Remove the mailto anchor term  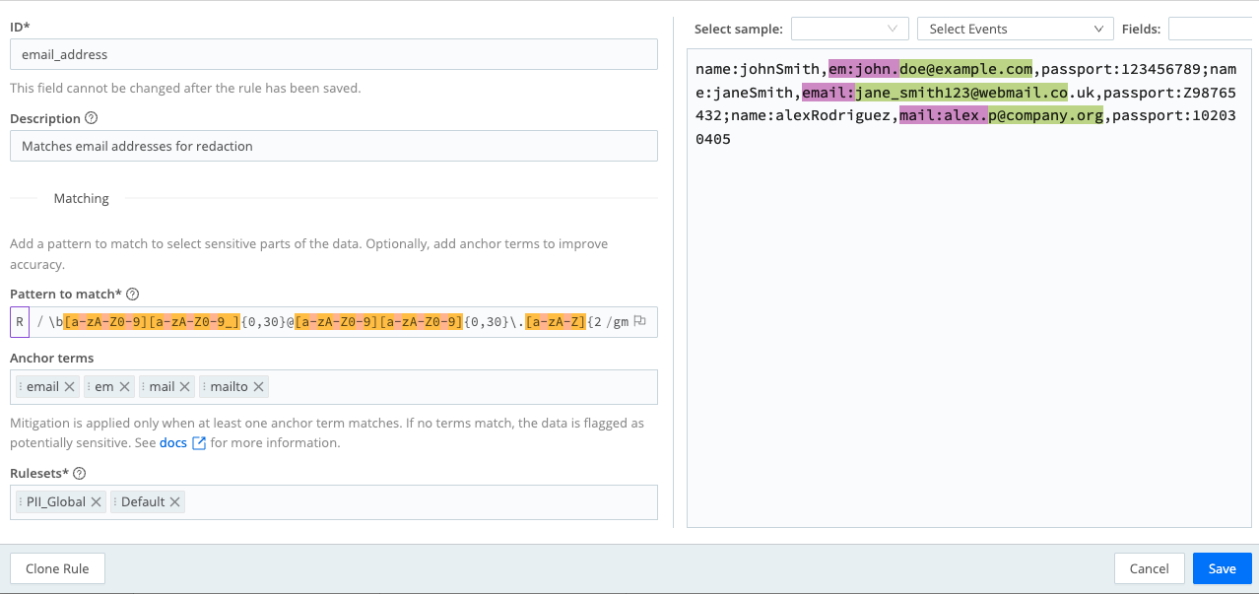pos(257,386)
